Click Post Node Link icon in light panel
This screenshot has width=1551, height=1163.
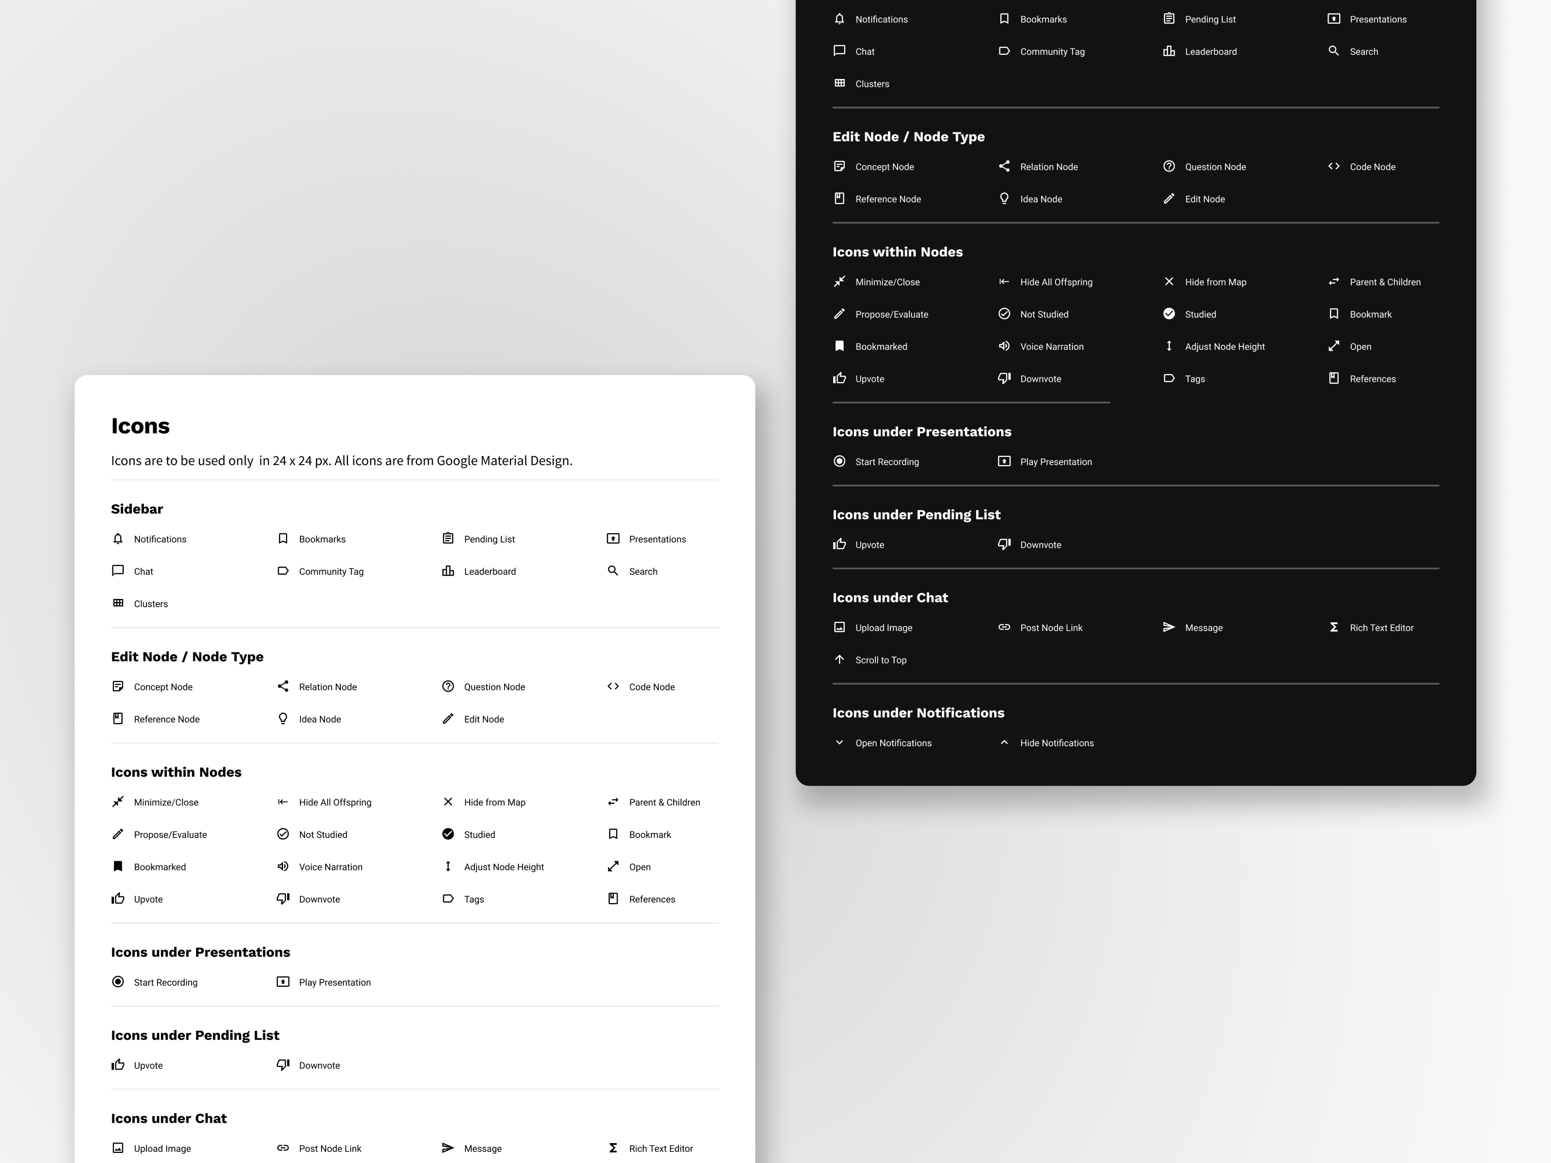coord(283,1147)
